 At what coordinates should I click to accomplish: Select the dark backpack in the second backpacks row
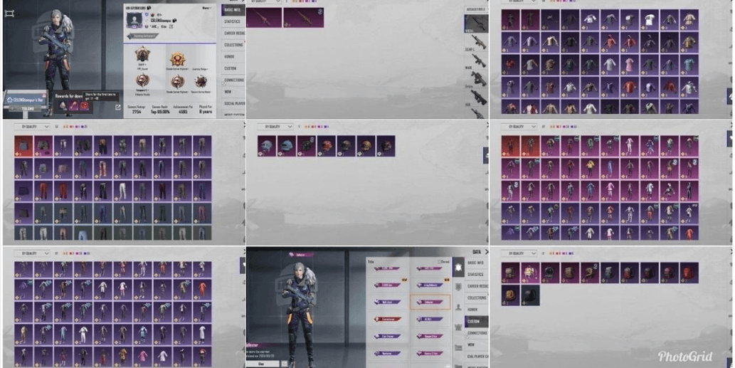[530, 295]
